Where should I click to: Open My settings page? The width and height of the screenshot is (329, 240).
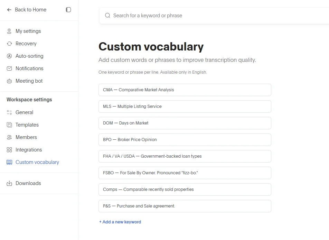[28, 31]
